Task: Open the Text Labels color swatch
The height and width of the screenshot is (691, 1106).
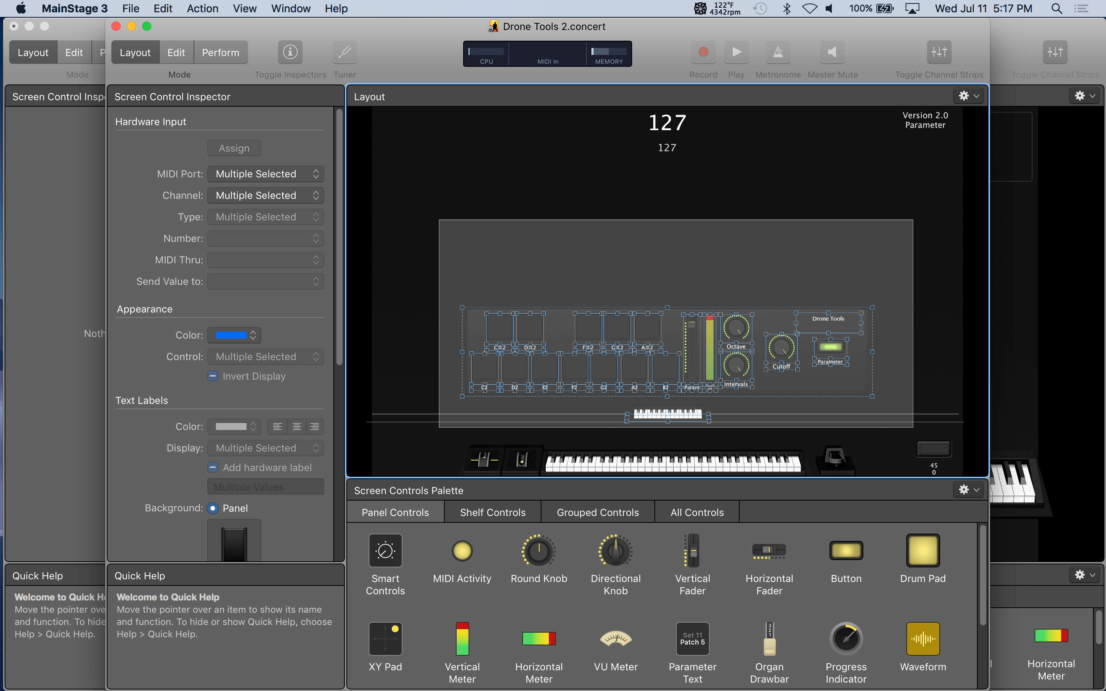Action: 234,427
